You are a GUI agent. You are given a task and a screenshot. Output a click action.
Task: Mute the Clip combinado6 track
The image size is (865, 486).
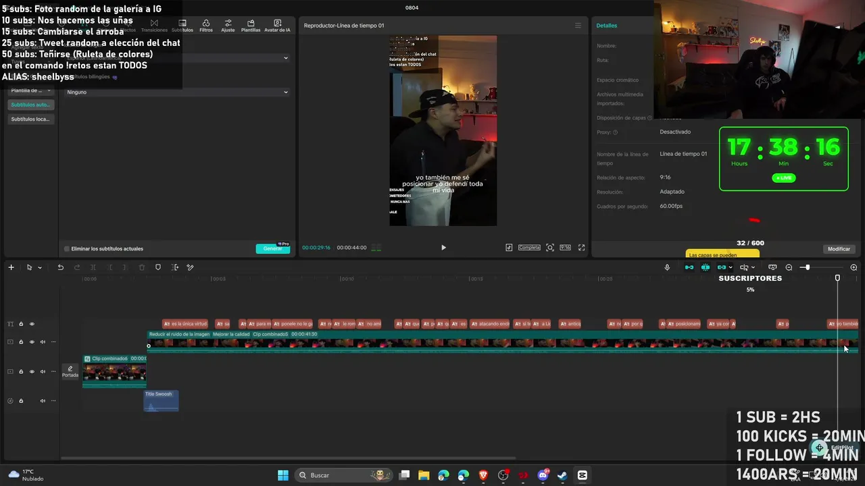click(x=43, y=372)
